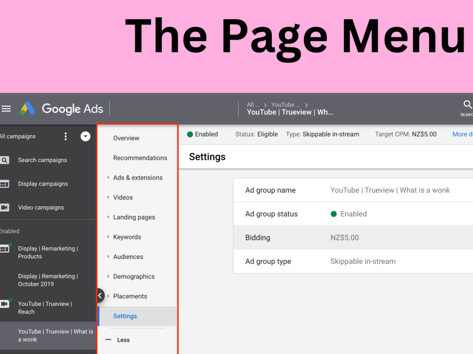Click the Settings page heading
This screenshot has height=354, width=473.
pos(207,157)
